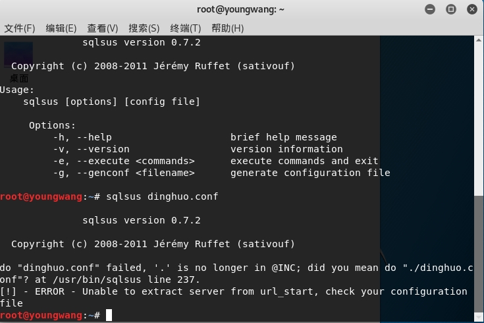The image size is (484, 323).
Task: Click '-h, --help' option line
Action: [x=82, y=137]
